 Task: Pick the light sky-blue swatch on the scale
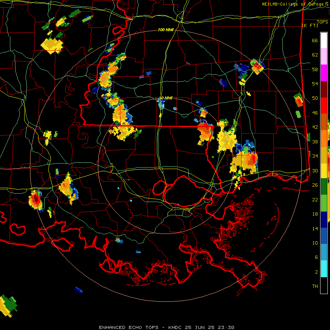[324, 252]
